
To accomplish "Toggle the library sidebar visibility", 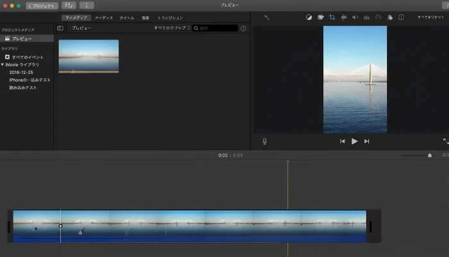I will click(x=60, y=28).
